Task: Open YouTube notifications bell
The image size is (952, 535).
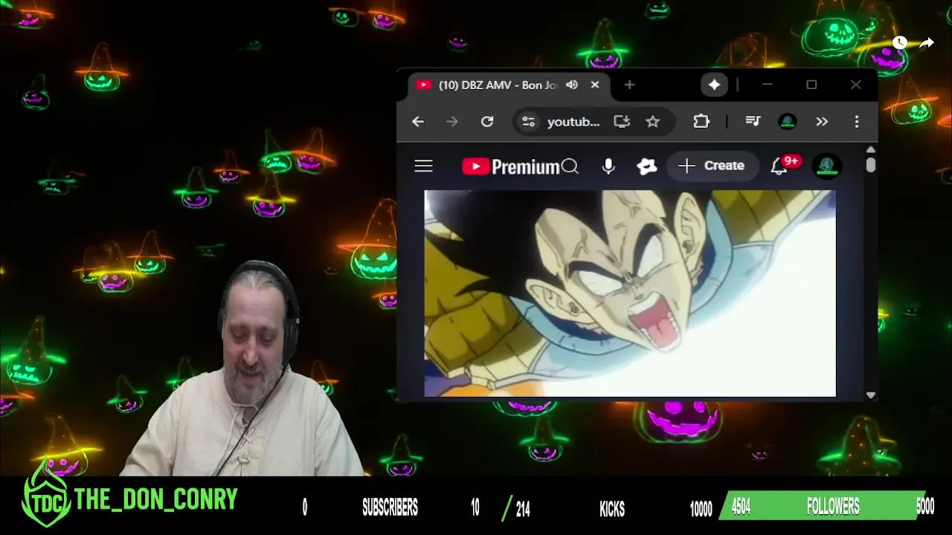Action: coord(779,166)
